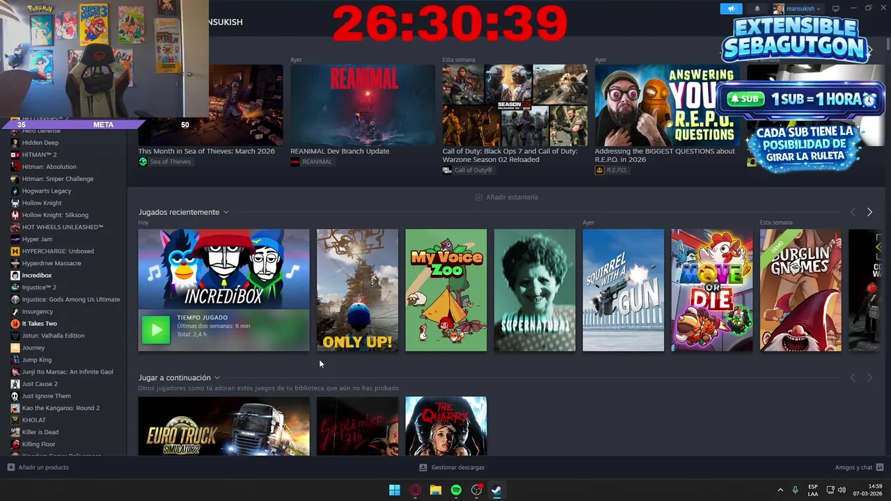Click the Hollow Knight: Silksong icon
The height and width of the screenshot is (501, 891).
click(15, 215)
